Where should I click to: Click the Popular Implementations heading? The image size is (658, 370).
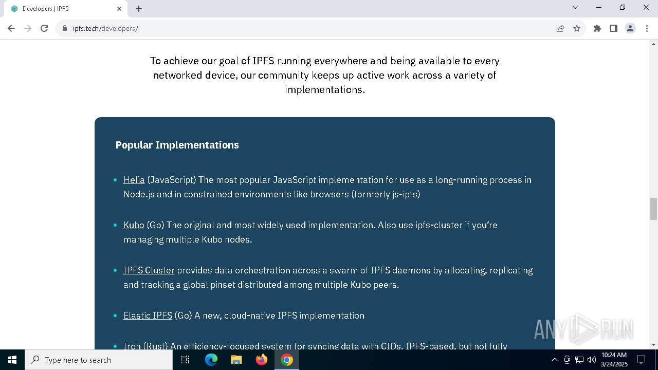pyautogui.click(x=177, y=145)
